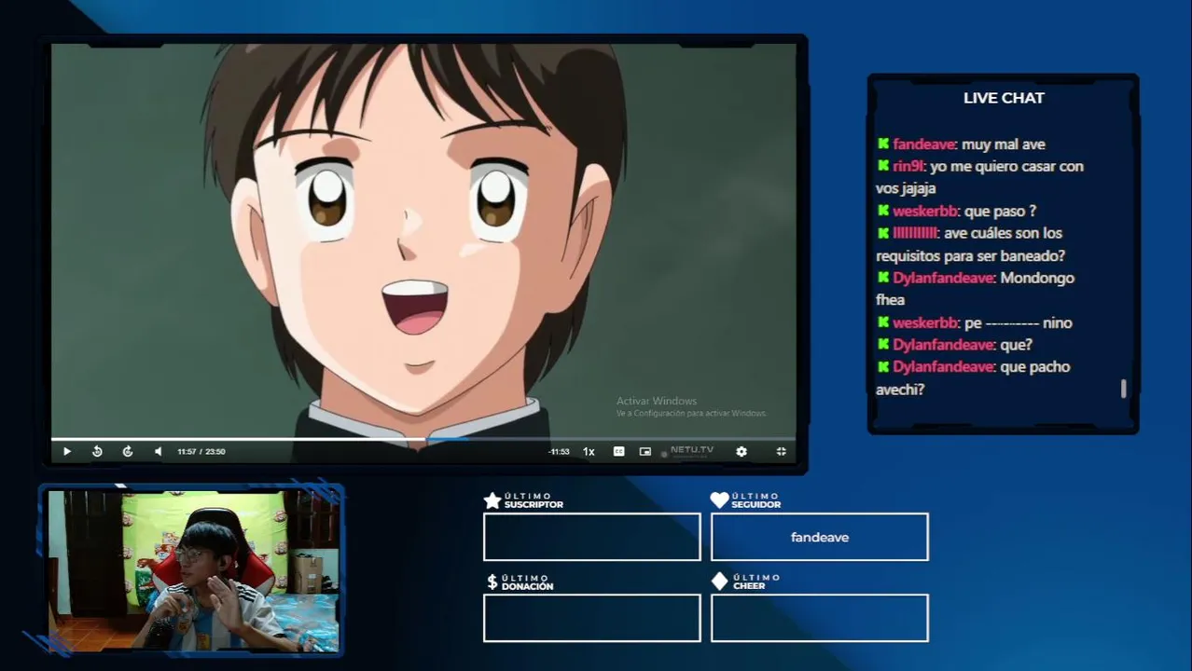Click the empty Último Cheer box
Image resolution: width=1192 pixels, height=671 pixels.
click(820, 618)
